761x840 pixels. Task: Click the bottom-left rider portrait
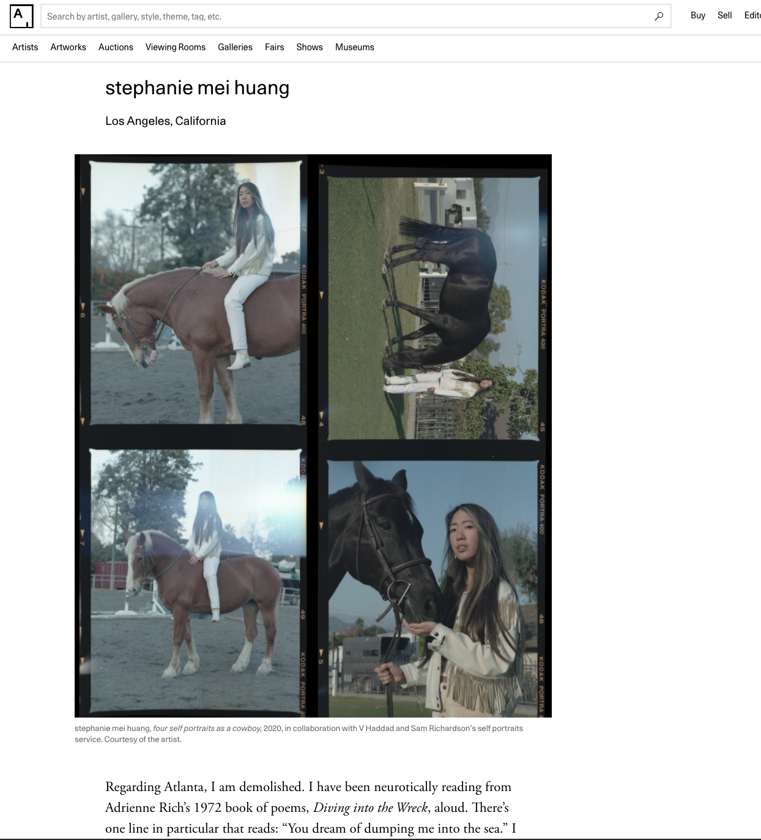[196, 582]
